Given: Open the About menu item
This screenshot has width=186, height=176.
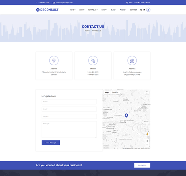Looking at the screenshot, I should [82, 10].
